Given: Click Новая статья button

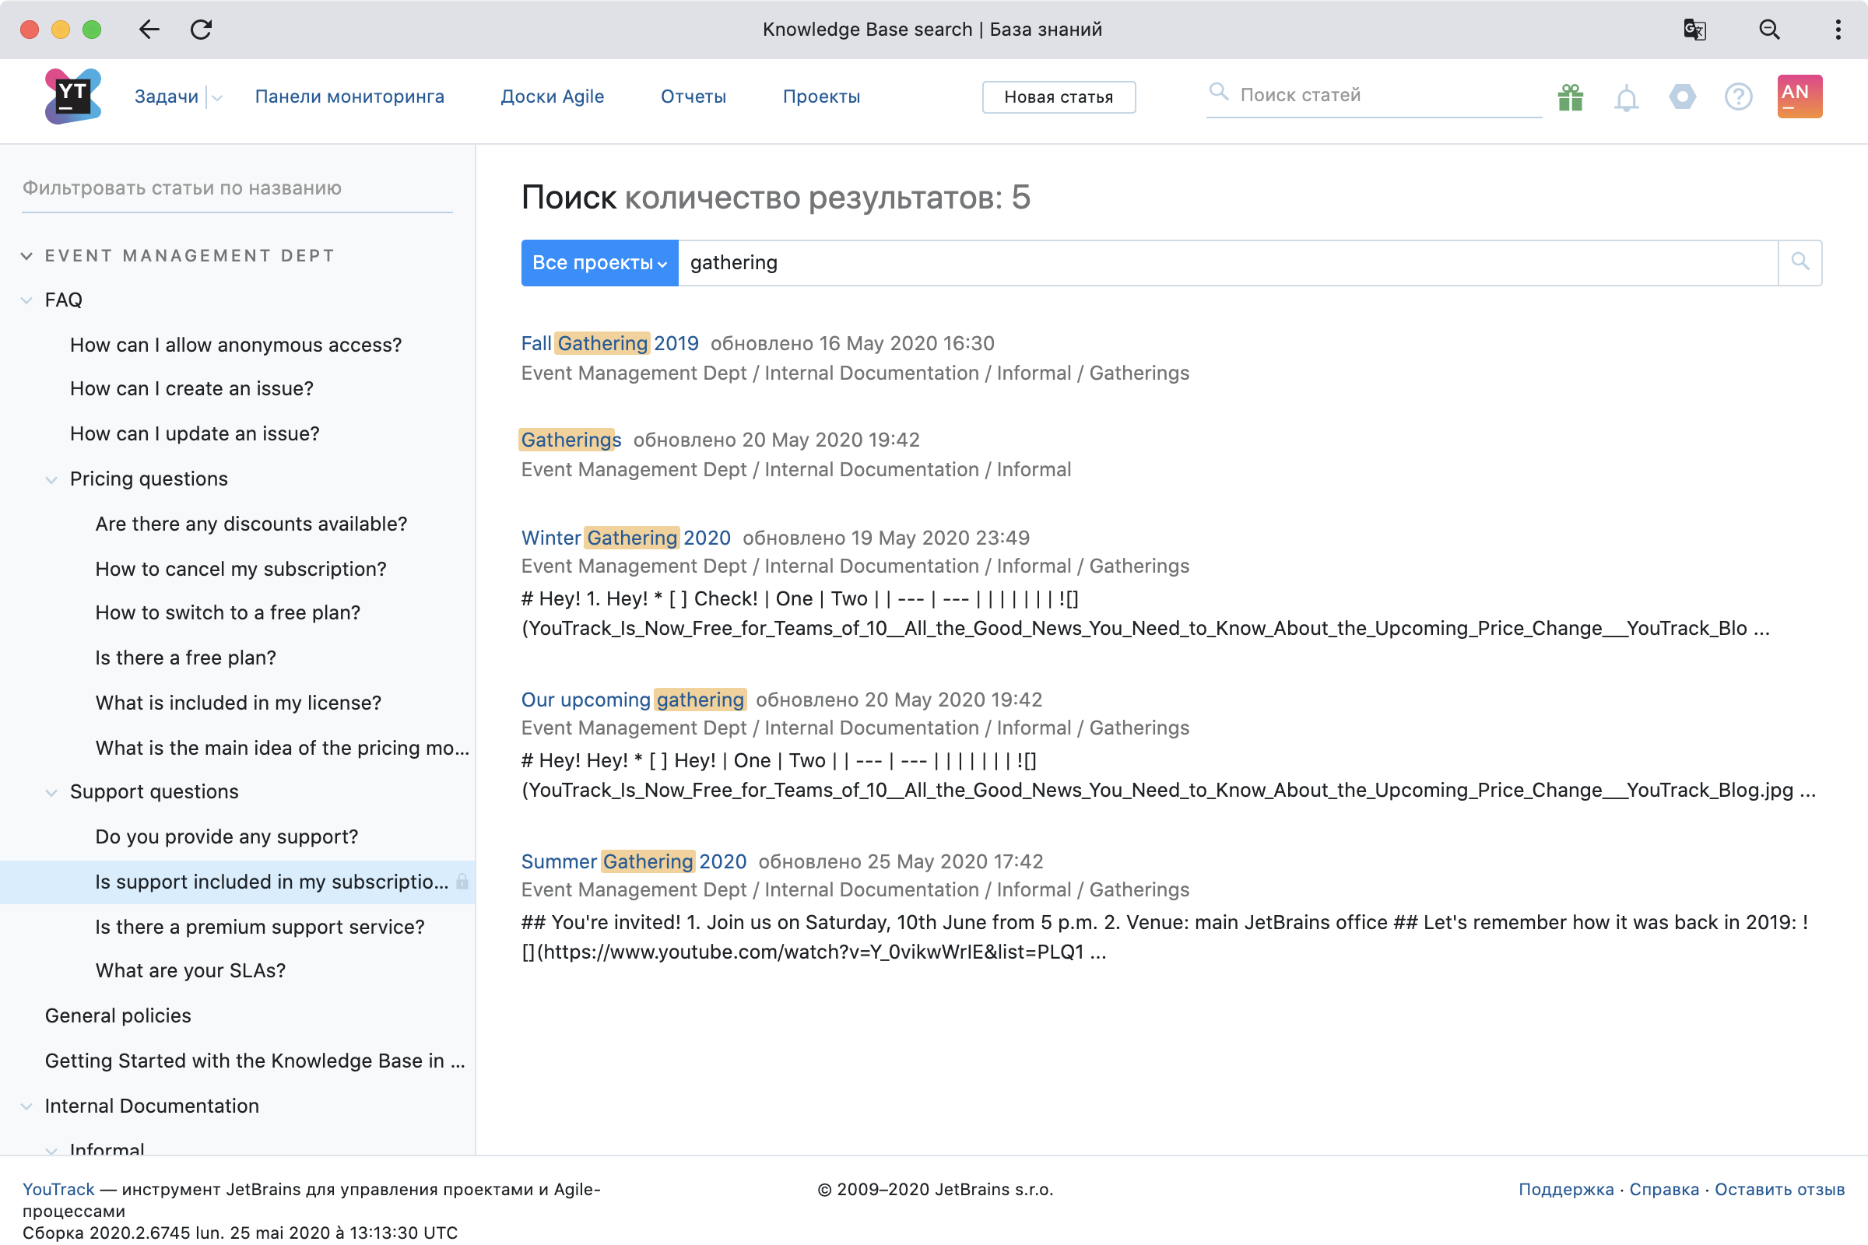Looking at the screenshot, I should (x=1059, y=96).
